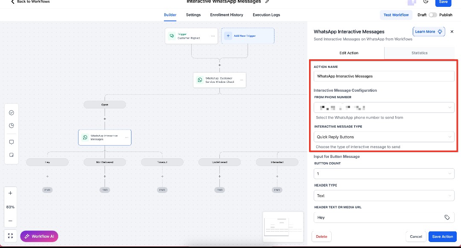Switch to the Statistics tab
The height and width of the screenshot is (248, 461).
[x=420, y=53]
